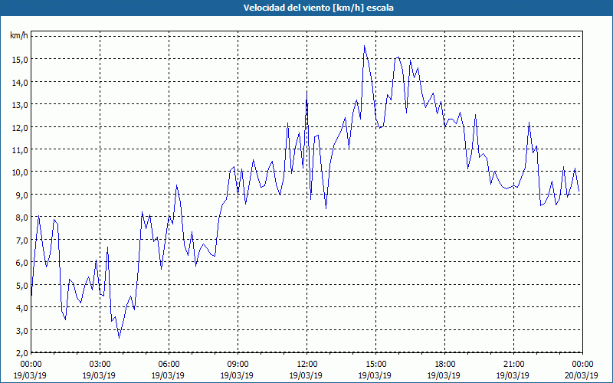The image size is (613, 383).
Task: Click the 13,0 y-axis value
Action: pos(20,105)
